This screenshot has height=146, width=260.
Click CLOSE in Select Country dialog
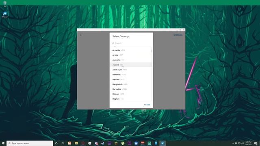pyautogui.click(x=147, y=105)
